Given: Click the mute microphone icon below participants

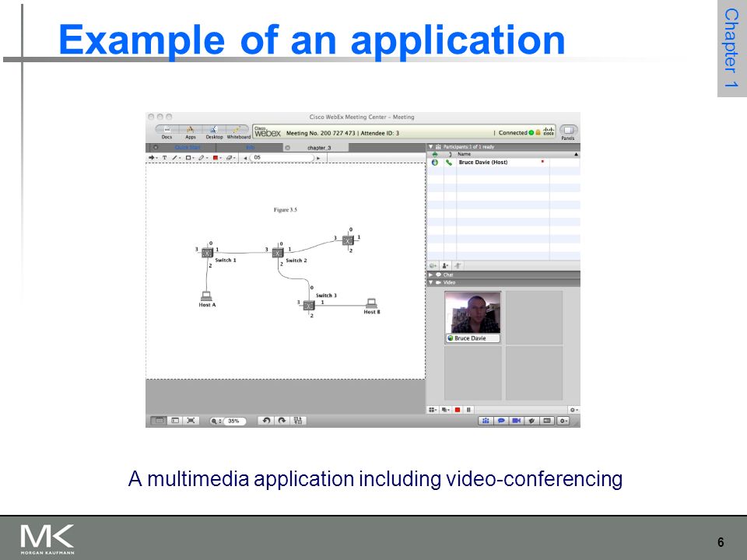Looking at the screenshot, I should [458, 266].
